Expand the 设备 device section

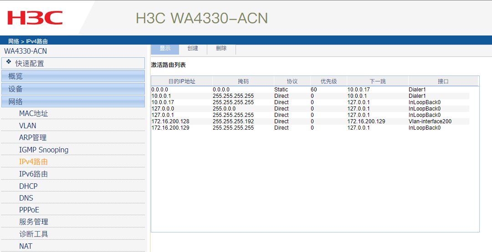point(73,89)
